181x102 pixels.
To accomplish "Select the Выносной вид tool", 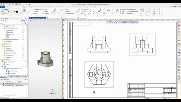I will (69, 13).
